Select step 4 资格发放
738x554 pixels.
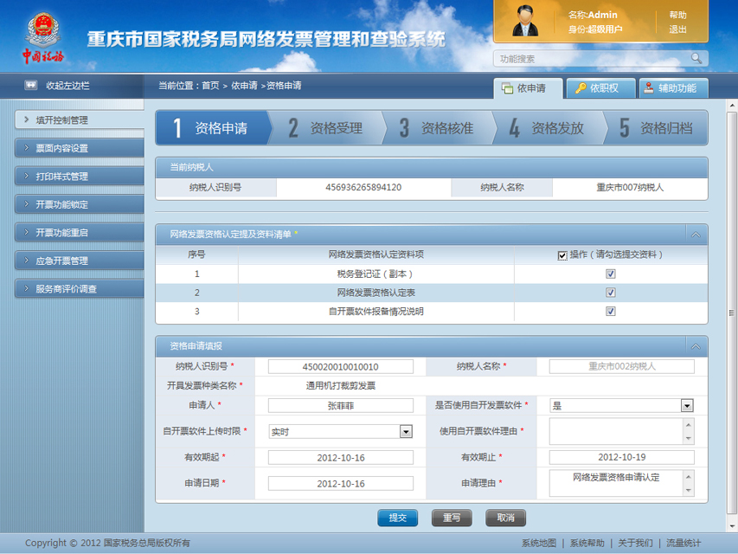click(549, 127)
